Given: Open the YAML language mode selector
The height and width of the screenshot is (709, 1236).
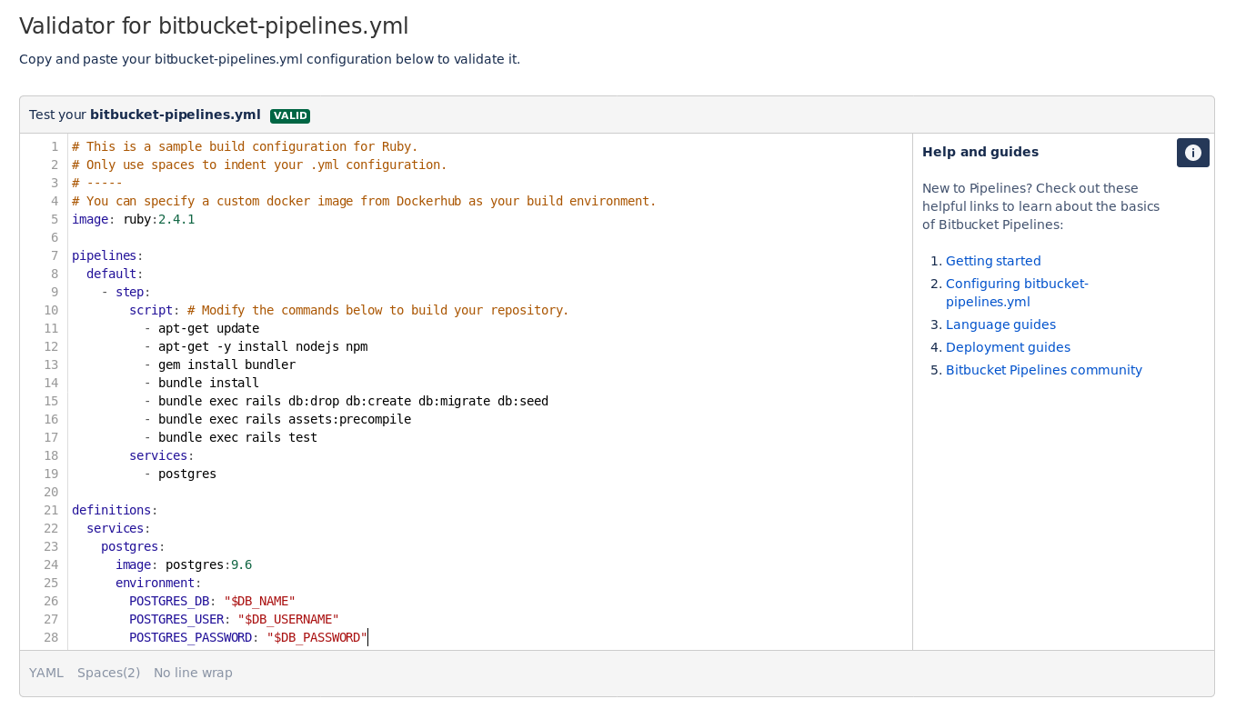Looking at the screenshot, I should 46,673.
